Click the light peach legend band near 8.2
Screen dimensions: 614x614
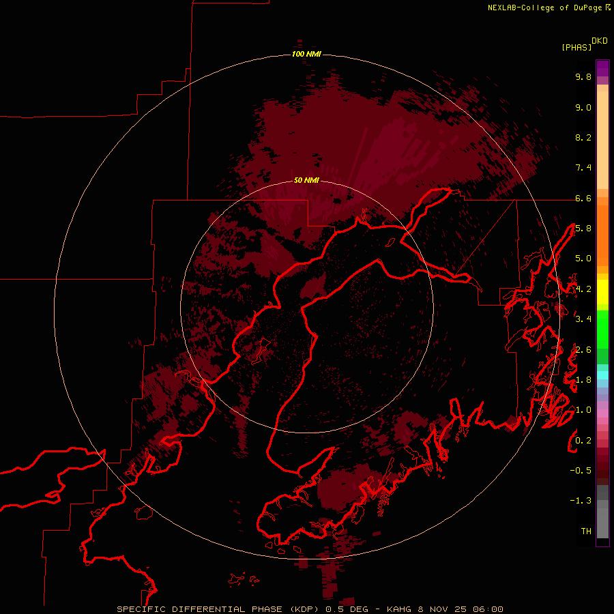(x=602, y=140)
